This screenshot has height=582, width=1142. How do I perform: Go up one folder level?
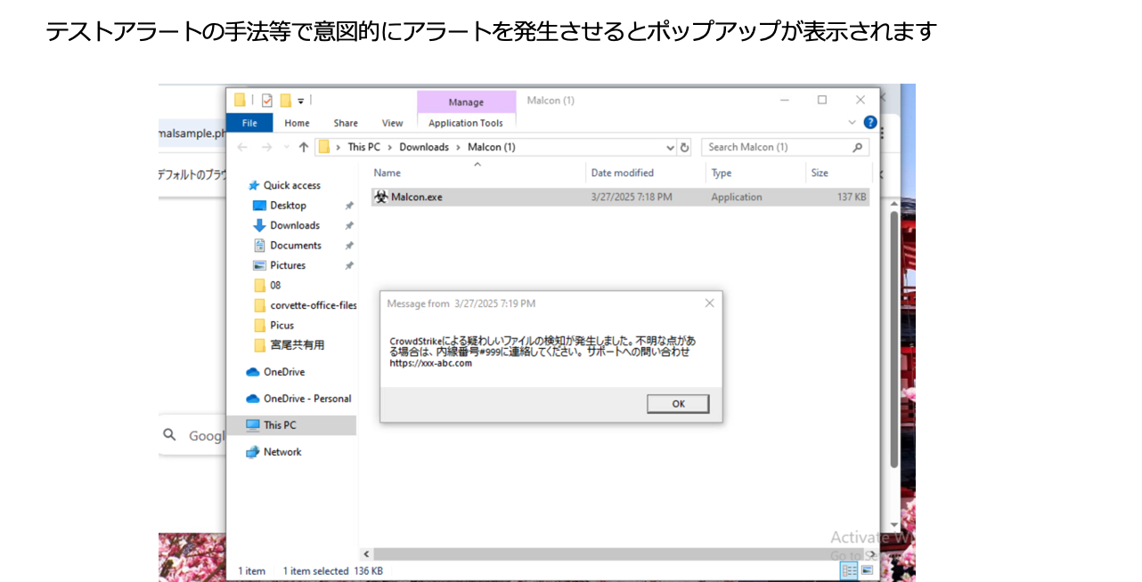click(x=304, y=147)
